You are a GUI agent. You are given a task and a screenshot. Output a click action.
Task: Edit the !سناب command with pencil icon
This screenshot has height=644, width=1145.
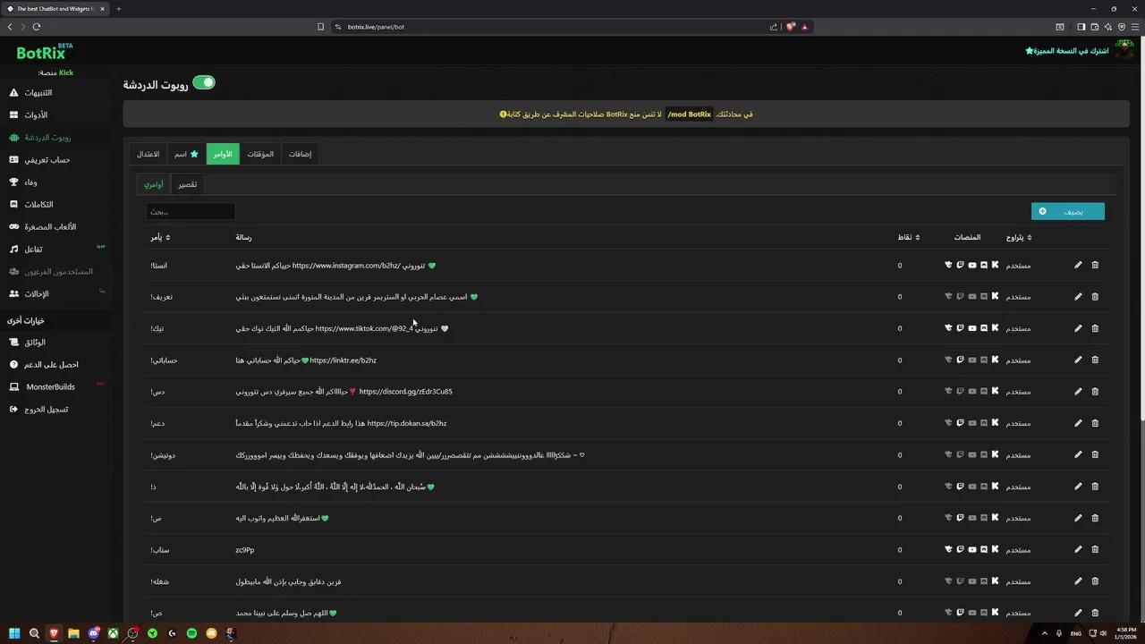coord(1078,549)
